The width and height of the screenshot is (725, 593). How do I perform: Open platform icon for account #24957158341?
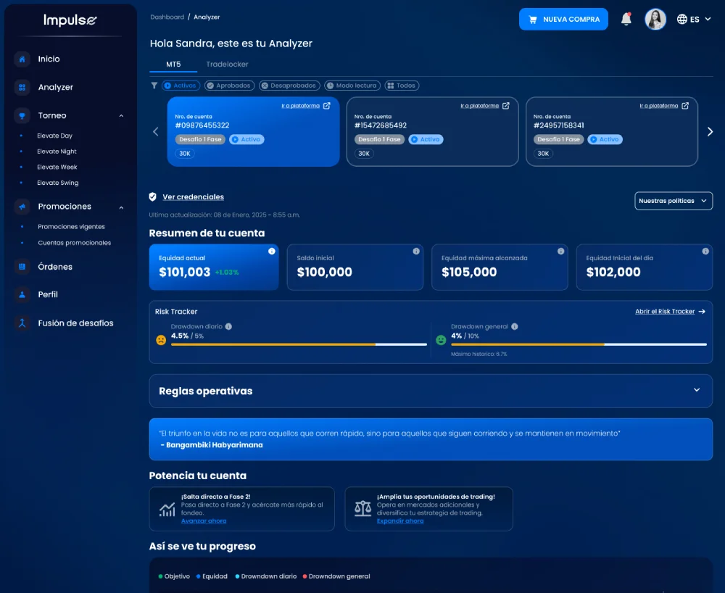685,106
